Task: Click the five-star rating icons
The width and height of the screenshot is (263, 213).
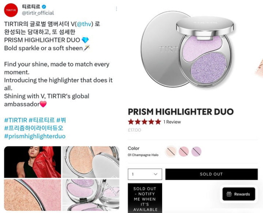Action: (x=144, y=122)
